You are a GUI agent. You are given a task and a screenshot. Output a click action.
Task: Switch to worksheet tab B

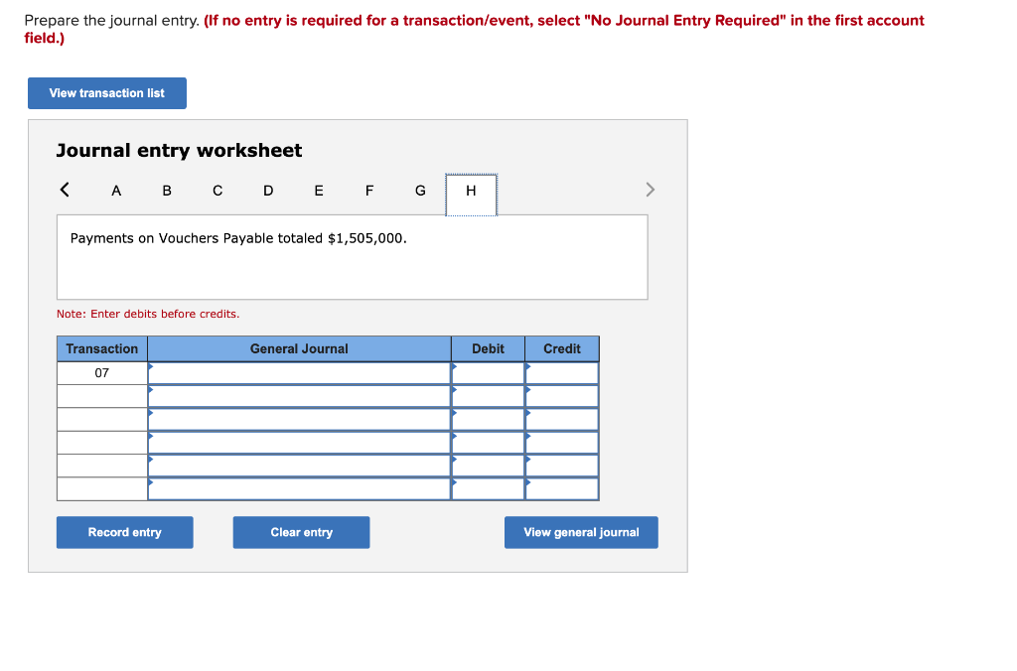point(167,191)
